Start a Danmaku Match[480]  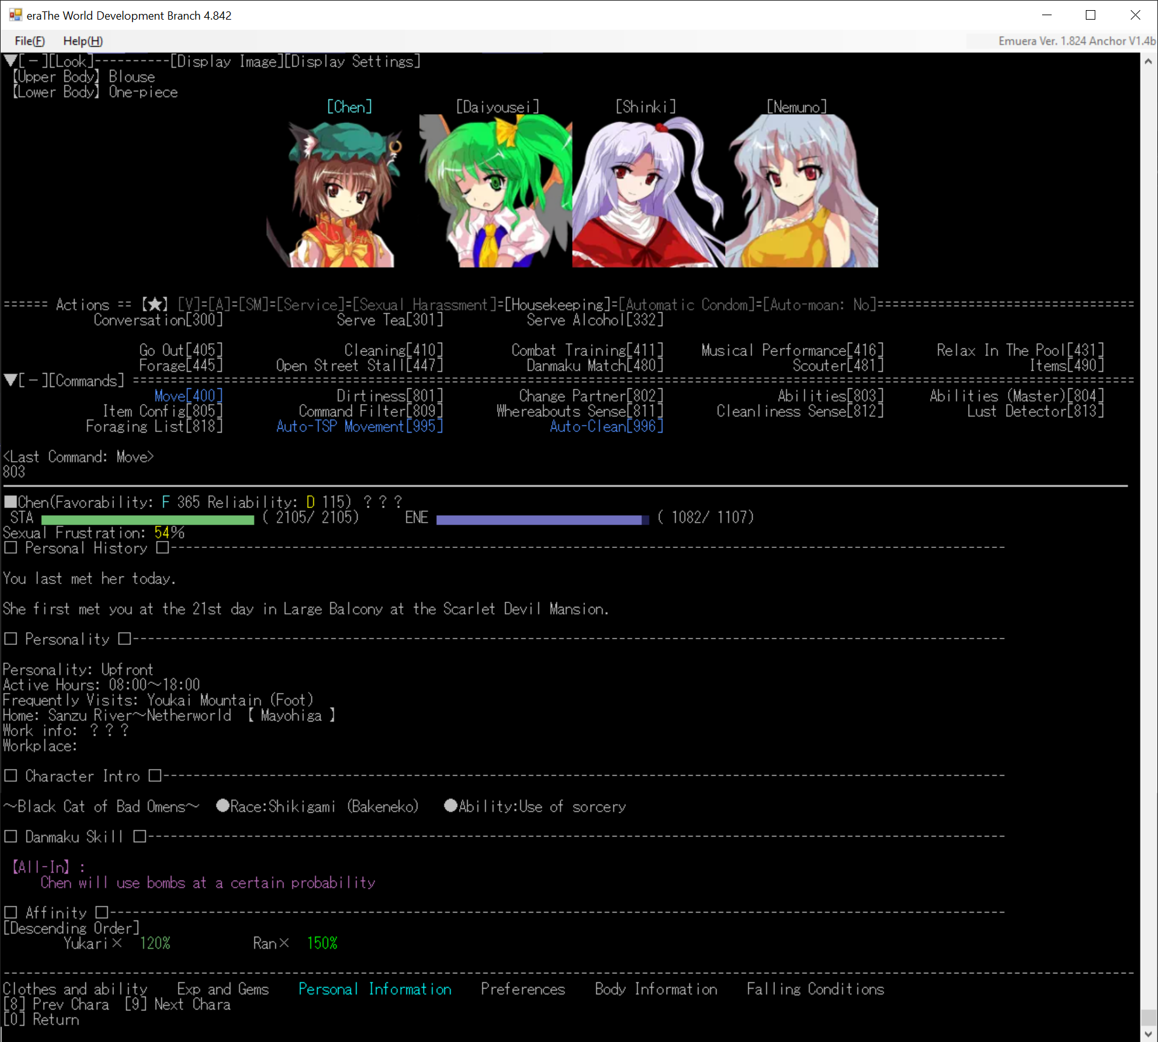[x=595, y=365]
